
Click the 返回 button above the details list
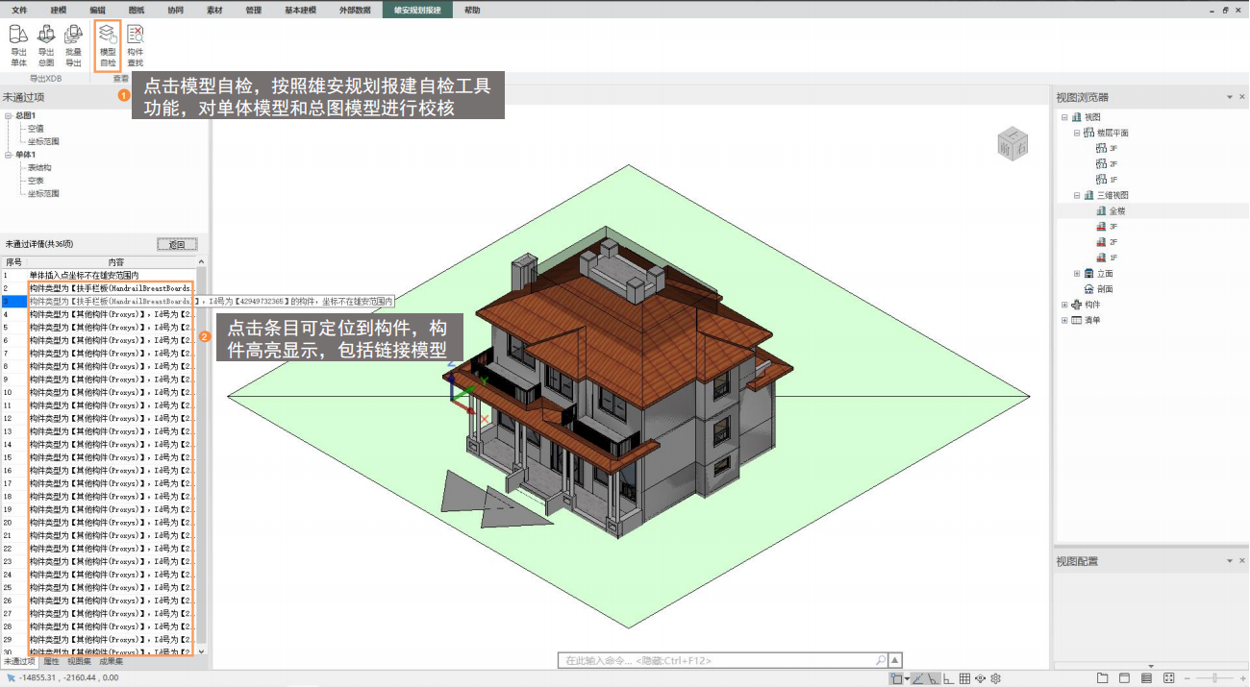177,245
